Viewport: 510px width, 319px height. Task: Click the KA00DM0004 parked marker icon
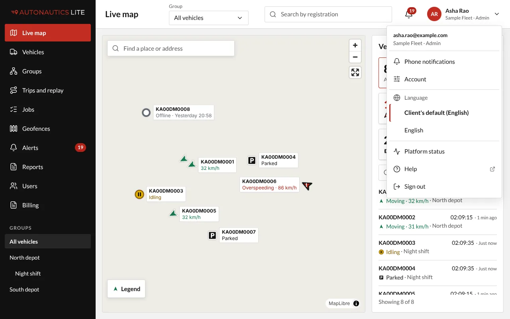[x=252, y=160]
